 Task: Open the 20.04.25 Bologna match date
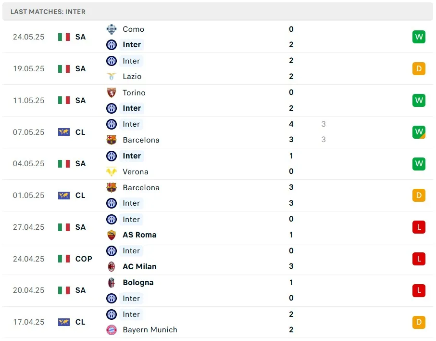tap(29, 290)
